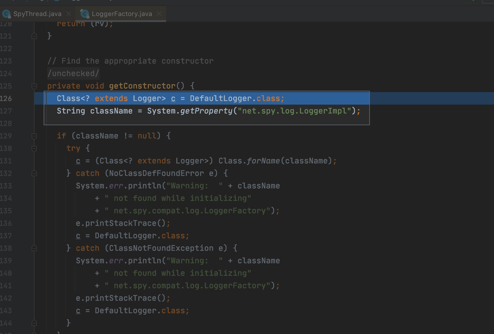Click the LoggerFactory.java class file icon

85,14
